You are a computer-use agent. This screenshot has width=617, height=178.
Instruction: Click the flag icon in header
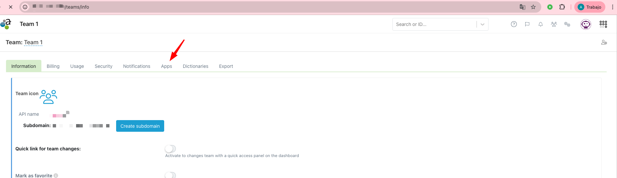(527, 24)
